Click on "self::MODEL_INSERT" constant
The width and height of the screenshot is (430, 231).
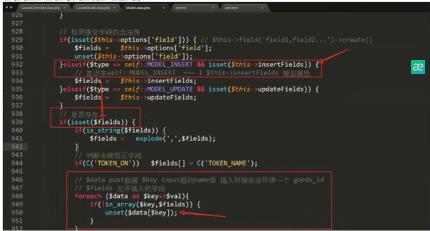(158, 65)
